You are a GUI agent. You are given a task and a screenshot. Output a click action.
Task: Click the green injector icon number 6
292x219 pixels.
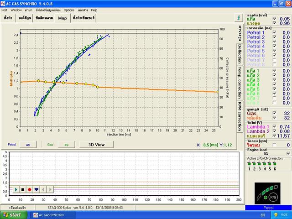[275, 164]
